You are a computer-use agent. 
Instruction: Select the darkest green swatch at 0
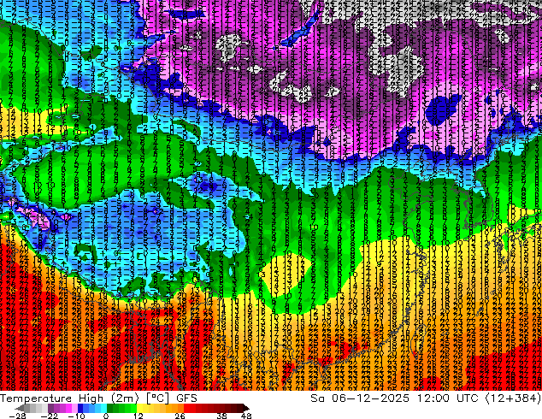pos(109,408)
